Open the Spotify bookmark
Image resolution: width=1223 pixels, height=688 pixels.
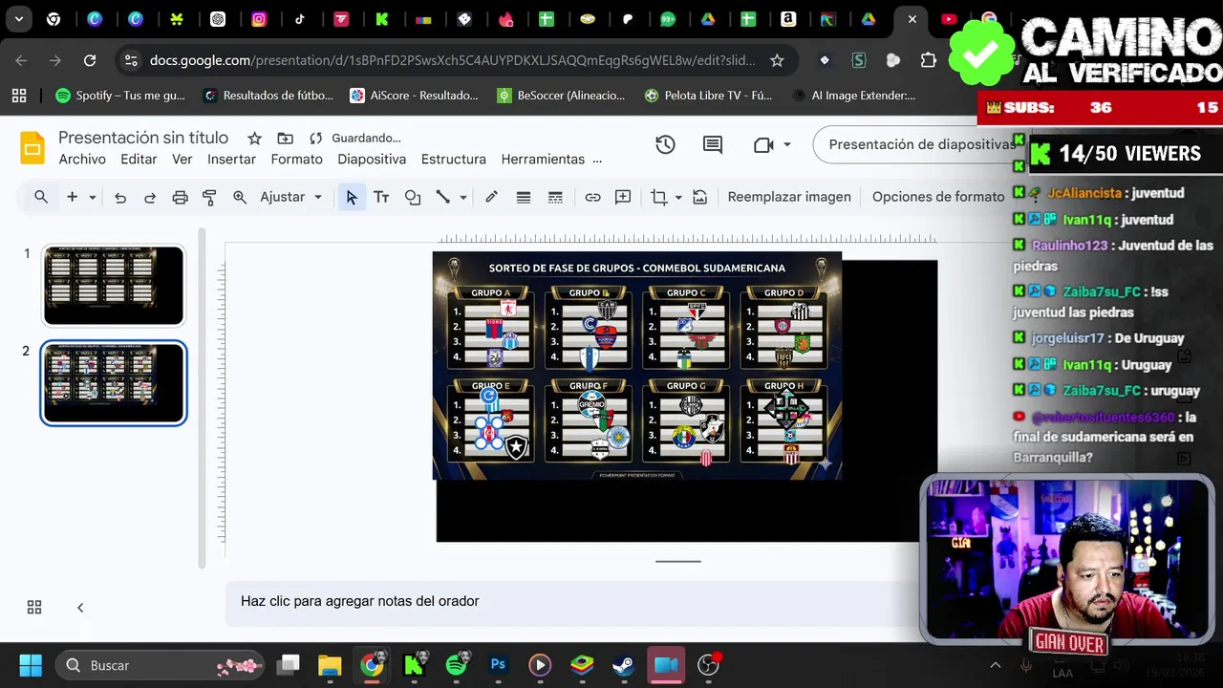pyautogui.click(x=120, y=96)
